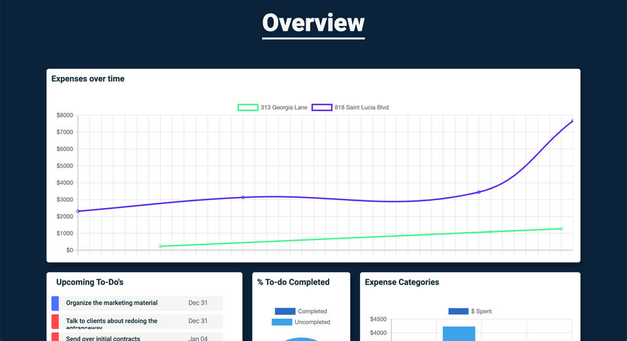
Task: Open the Send over initial contracts to-do
Action: 137,337
